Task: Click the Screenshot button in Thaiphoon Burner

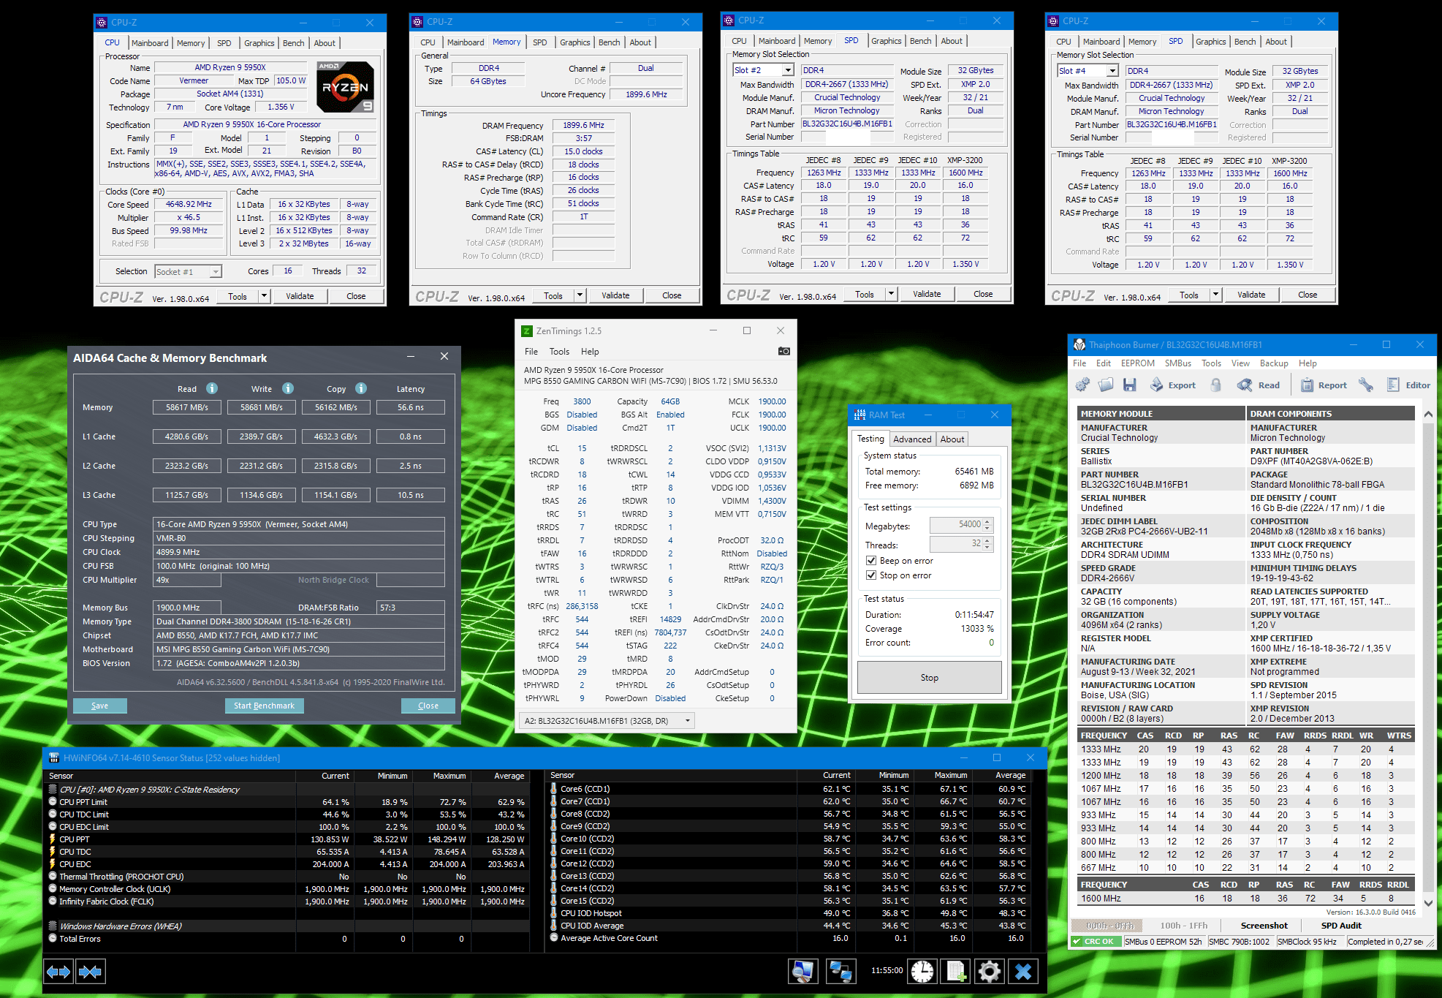Action: pyautogui.click(x=1264, y=926)
